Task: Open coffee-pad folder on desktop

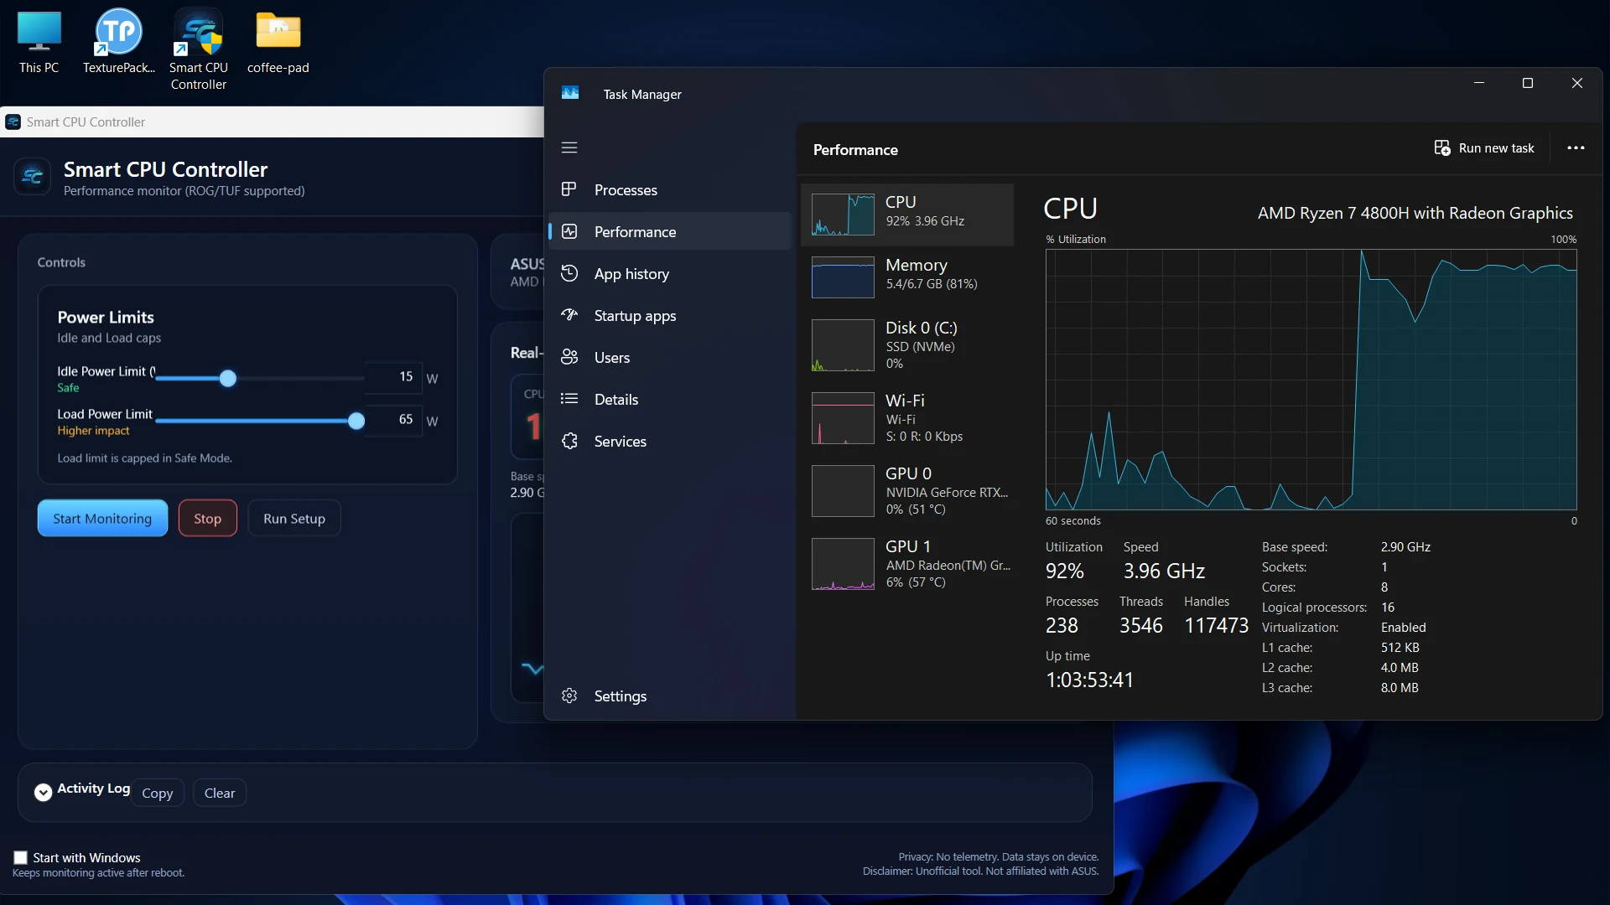Action: pos(278,42)
